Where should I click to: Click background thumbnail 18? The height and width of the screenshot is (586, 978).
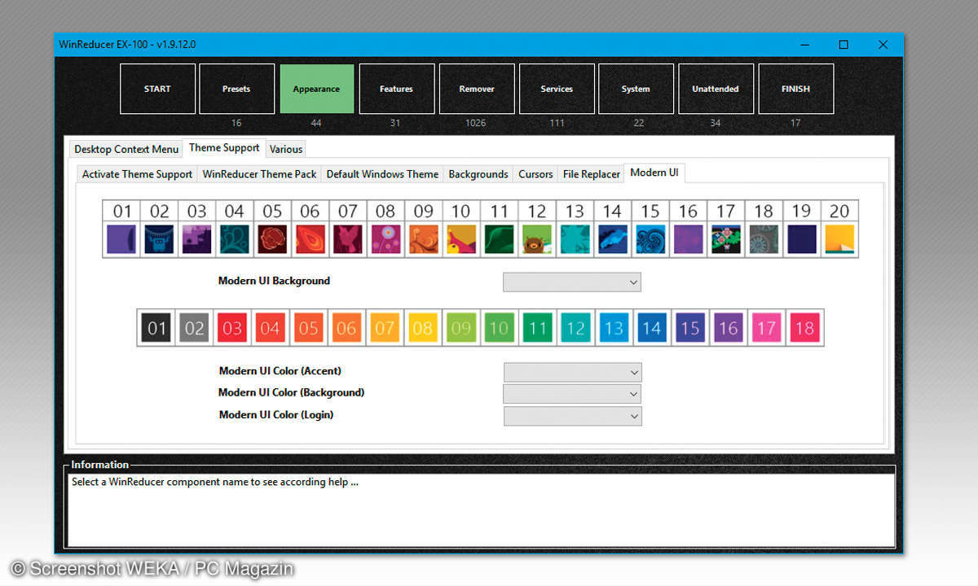(x=763, y=239)
